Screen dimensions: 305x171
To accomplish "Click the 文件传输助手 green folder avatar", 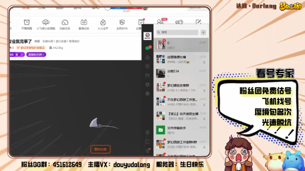I will [x=161, y=130].
